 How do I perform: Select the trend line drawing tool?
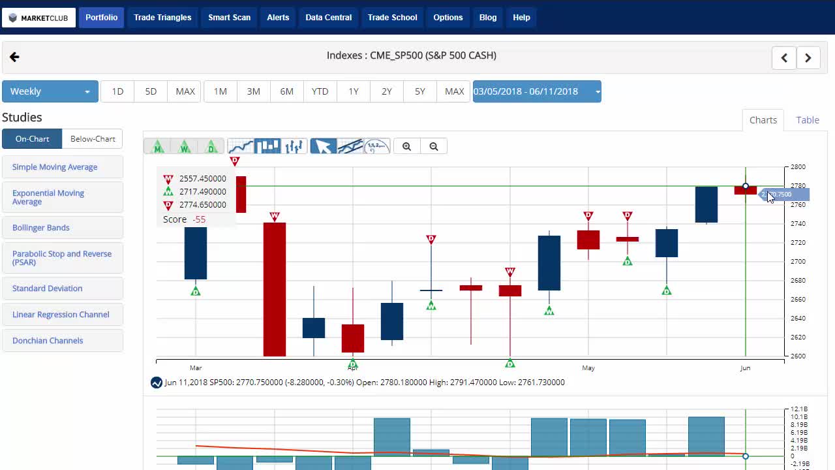click(350, 146)
